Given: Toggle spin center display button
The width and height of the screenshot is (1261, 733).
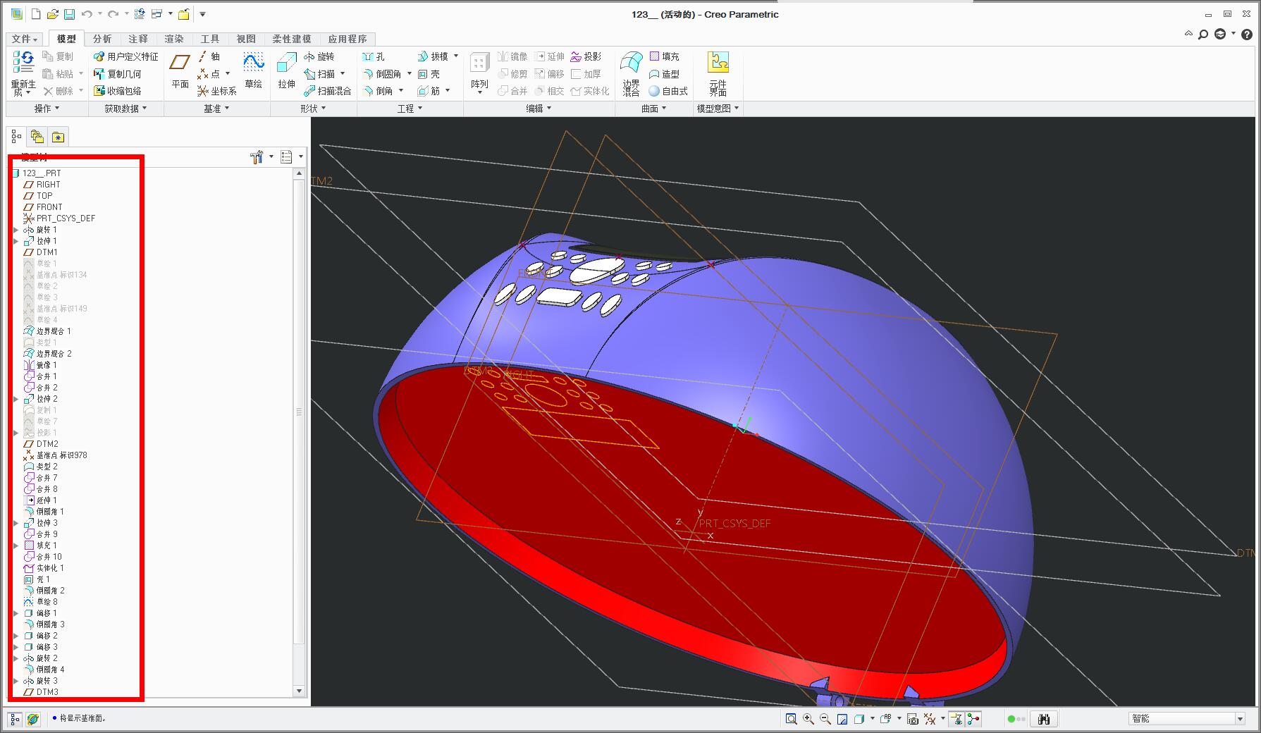Looking at the screenshot, I should click(973, 719).
